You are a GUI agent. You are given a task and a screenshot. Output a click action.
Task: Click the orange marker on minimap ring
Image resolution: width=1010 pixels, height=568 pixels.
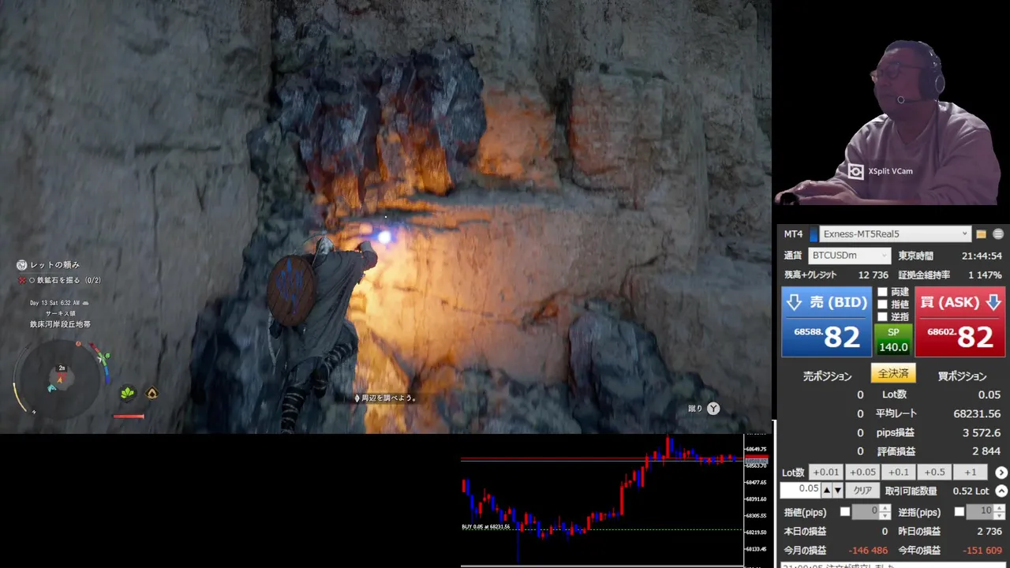(78, 344)
